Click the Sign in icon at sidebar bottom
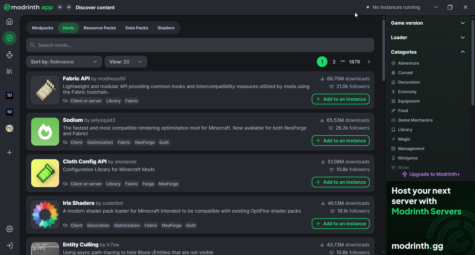Viewport: 475px width, 255px height. 9,246
